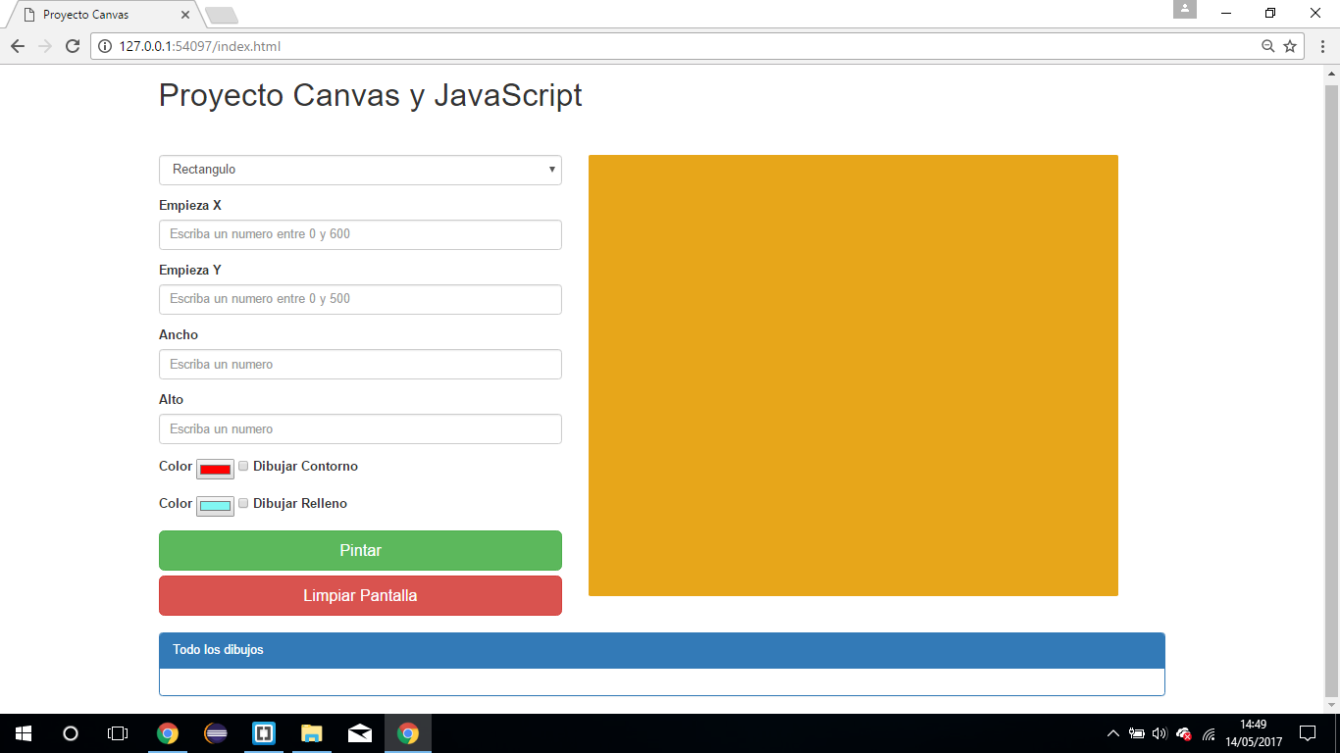The width and height of the screenshot is (1340, 753).
Task: Click the Proyecto Canvas y JavaScript heading
Action: click(x=371, y=95)
